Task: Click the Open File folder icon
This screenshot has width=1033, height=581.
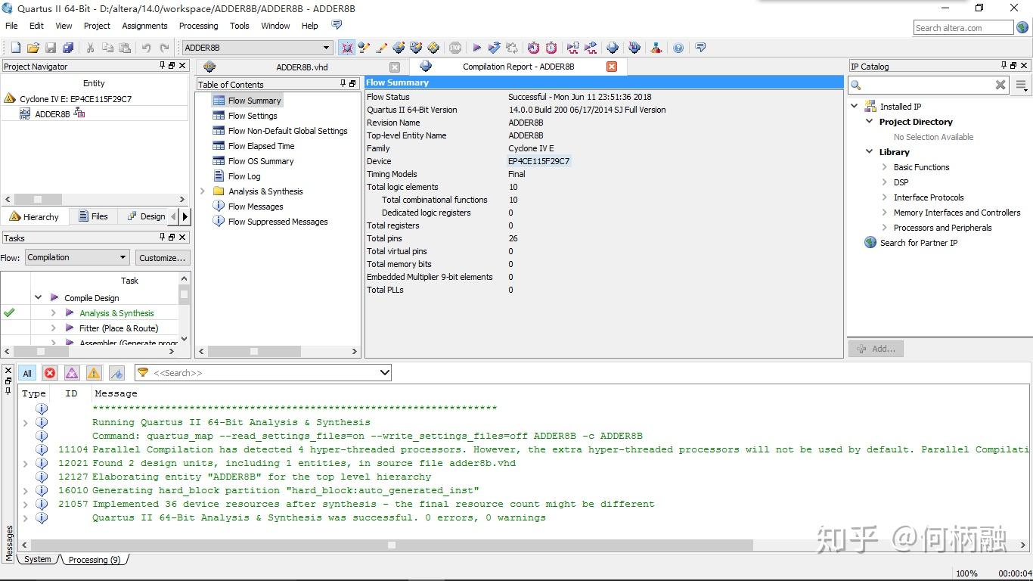Action: [x=33, y=48]
